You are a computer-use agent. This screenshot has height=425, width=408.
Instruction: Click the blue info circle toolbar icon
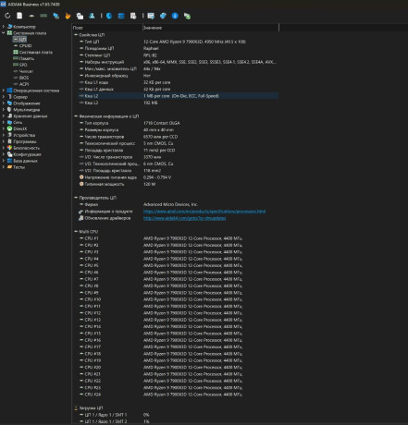click(x=175, y=16)
